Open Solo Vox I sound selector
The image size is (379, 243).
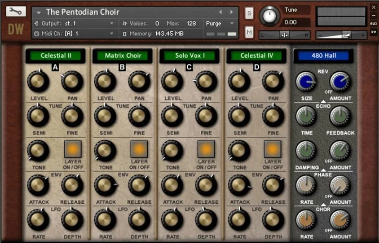tap(189, 56)
